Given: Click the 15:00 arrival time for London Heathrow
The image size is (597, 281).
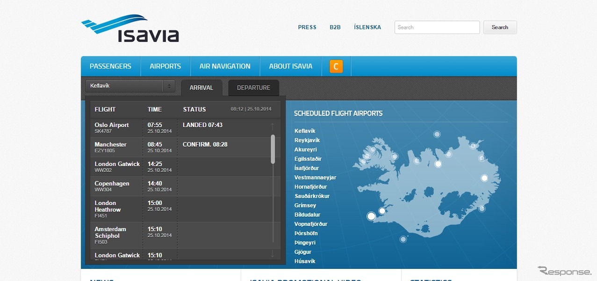Looking at the screenshot, I should (x=155, y=203).
